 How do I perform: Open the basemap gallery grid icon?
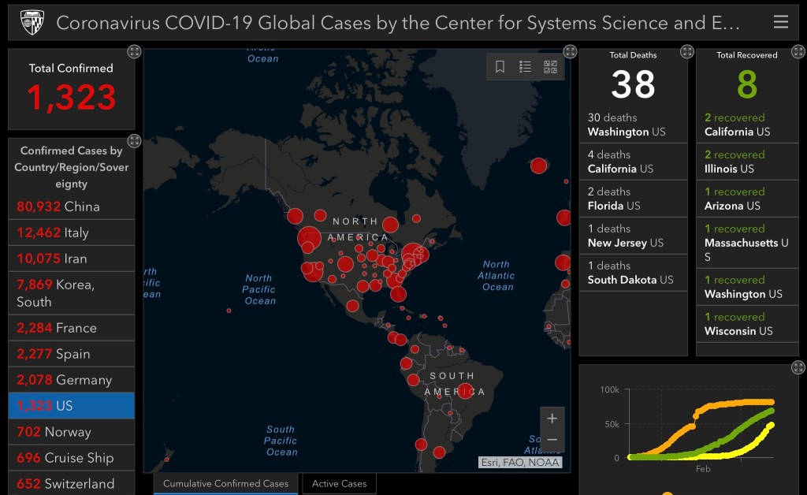pyautogui.click(x=550, y=67)
